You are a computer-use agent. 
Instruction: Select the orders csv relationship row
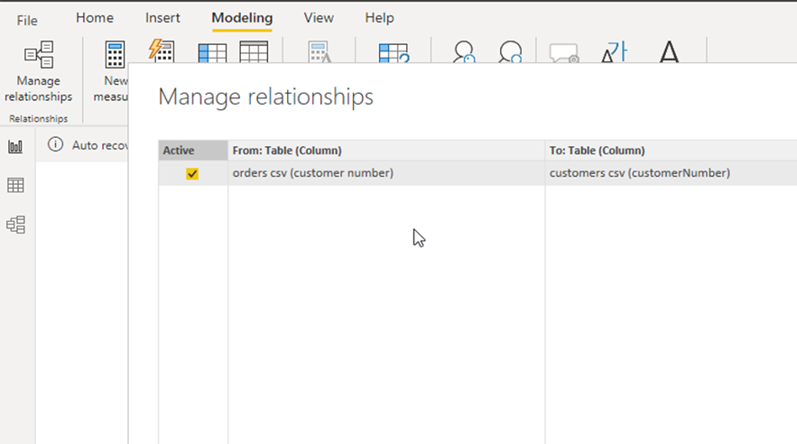click(477, 173)
